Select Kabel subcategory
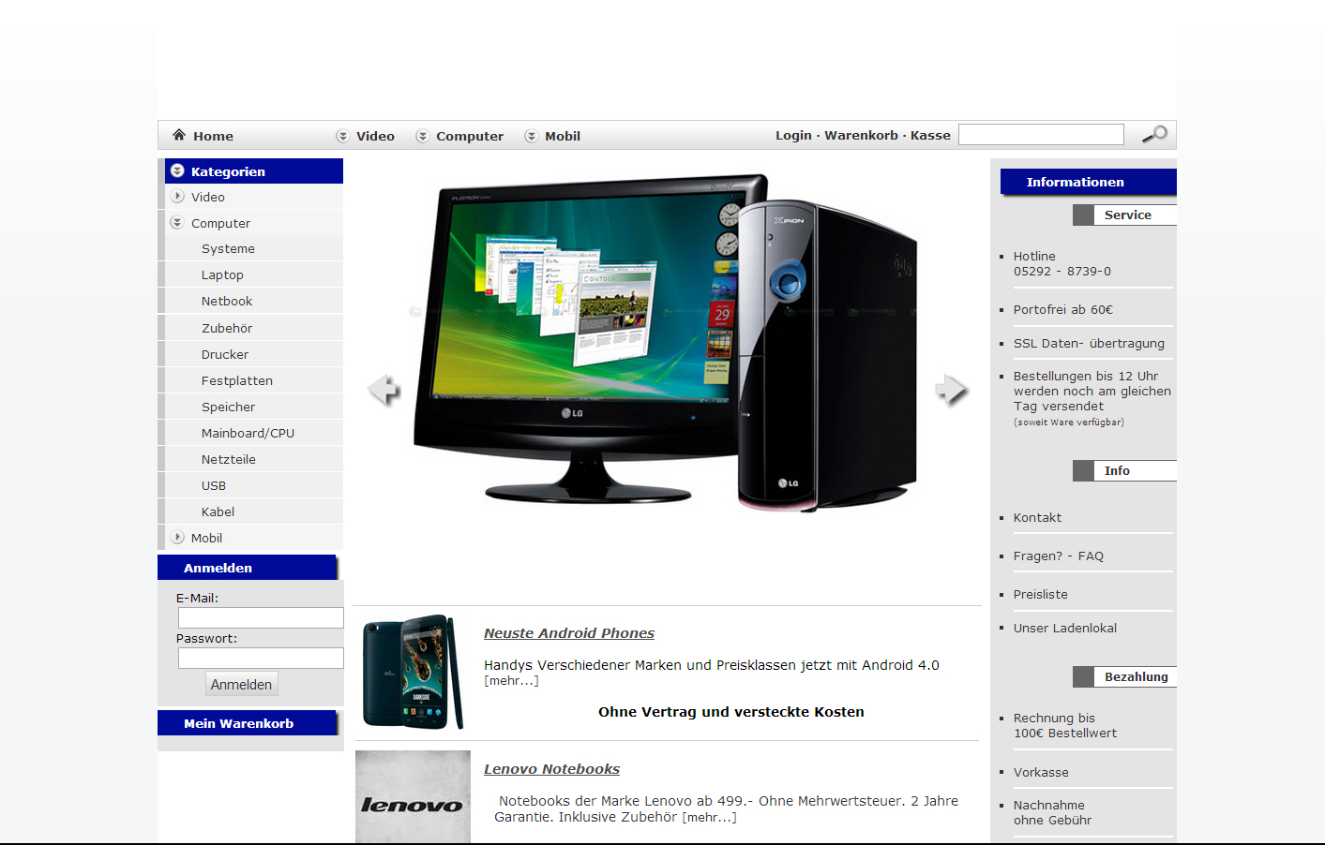 (218, 511)
